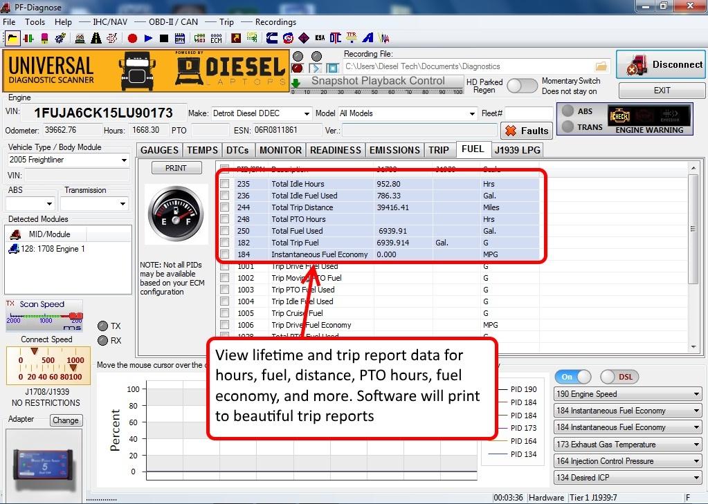Open the OBD-II / CAN menu

click(173, 22)
